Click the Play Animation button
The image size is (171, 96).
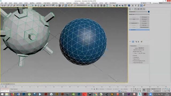tap(136, 89)
